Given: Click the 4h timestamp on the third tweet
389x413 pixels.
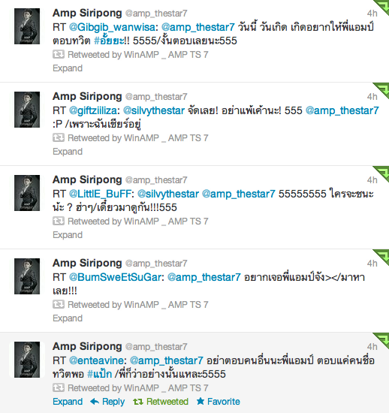Looking at the screenshot, I should [372, 180].
